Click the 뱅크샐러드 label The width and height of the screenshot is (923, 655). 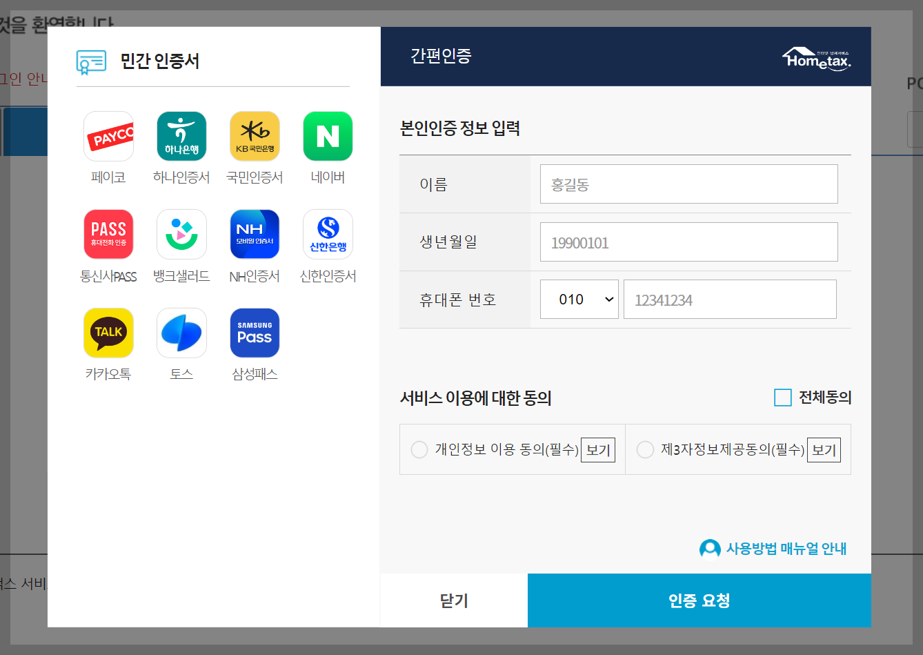coord(181,276)
